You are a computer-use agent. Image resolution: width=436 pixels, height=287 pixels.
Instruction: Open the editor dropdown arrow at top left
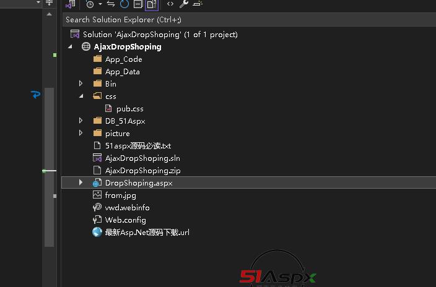pos(38,2)
